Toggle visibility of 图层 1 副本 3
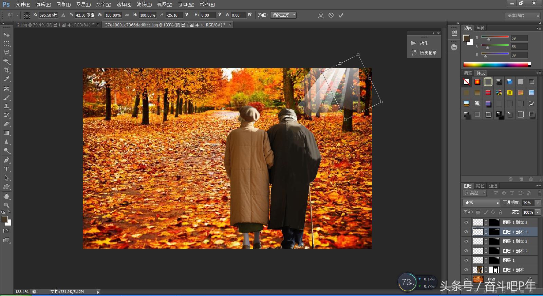Screen dimensions: 543x296 coord(466,241)
